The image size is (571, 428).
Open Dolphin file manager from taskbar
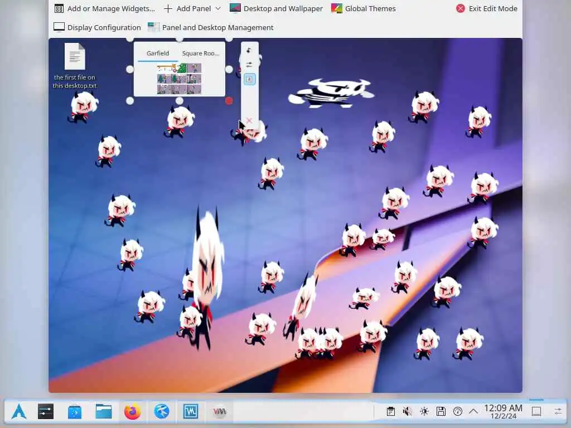104,412
